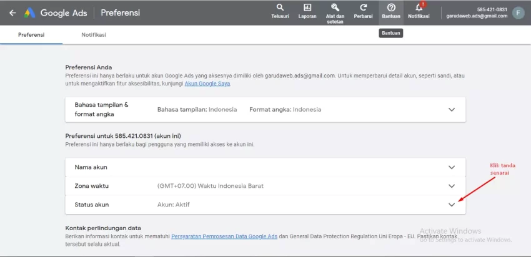Expand Bahasa tampilan & format angka chevron
The height and width of the screenshot is (257, 531).
click(452, 110)
